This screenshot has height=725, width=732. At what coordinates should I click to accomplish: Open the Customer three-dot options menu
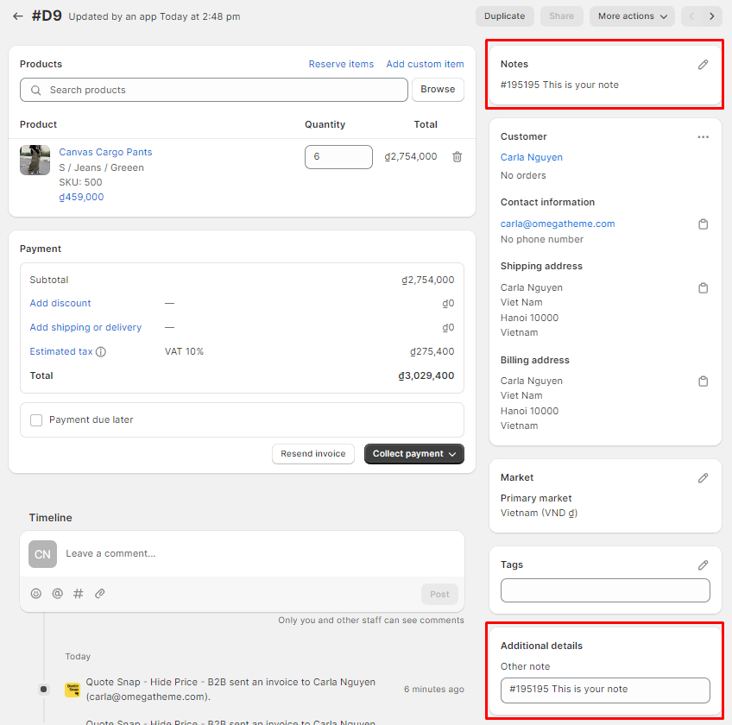(703, 137)
